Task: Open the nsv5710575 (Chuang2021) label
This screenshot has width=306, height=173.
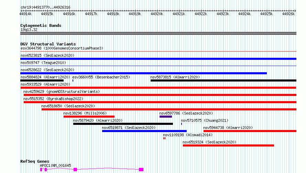Action: pos(205,120)
